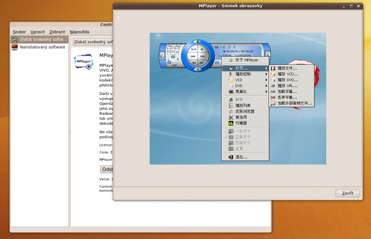Click the seek slider knob below time display
371x239 pixels.
click(x=217, y=63)
